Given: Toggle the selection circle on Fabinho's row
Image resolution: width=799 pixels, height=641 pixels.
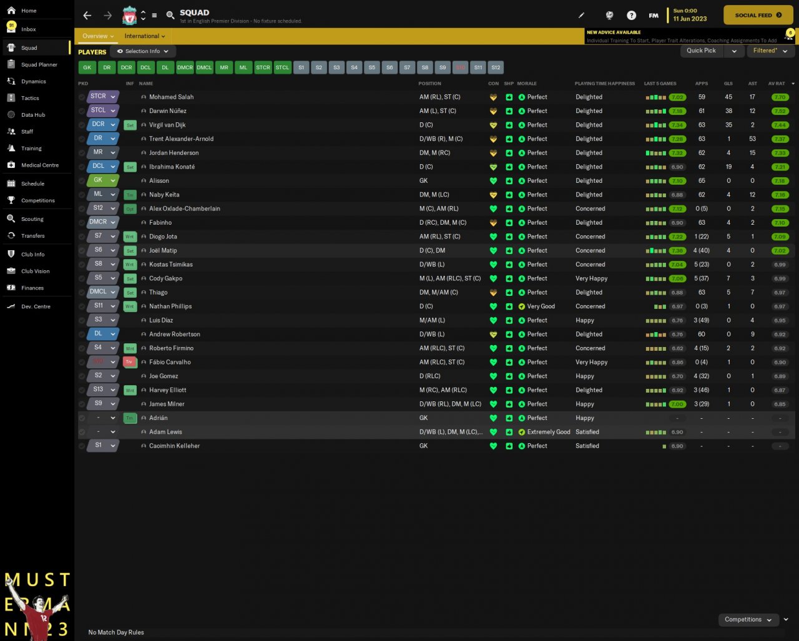Looking at the screenshot, I should pos(82,223).
